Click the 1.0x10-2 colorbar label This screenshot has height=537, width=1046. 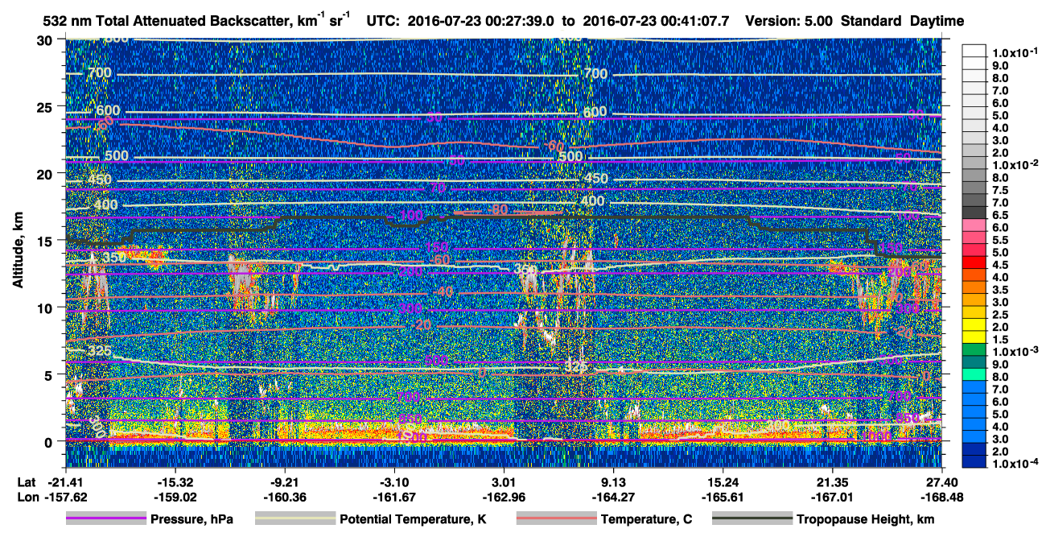pyautogui.click(x=1014, y=164)
